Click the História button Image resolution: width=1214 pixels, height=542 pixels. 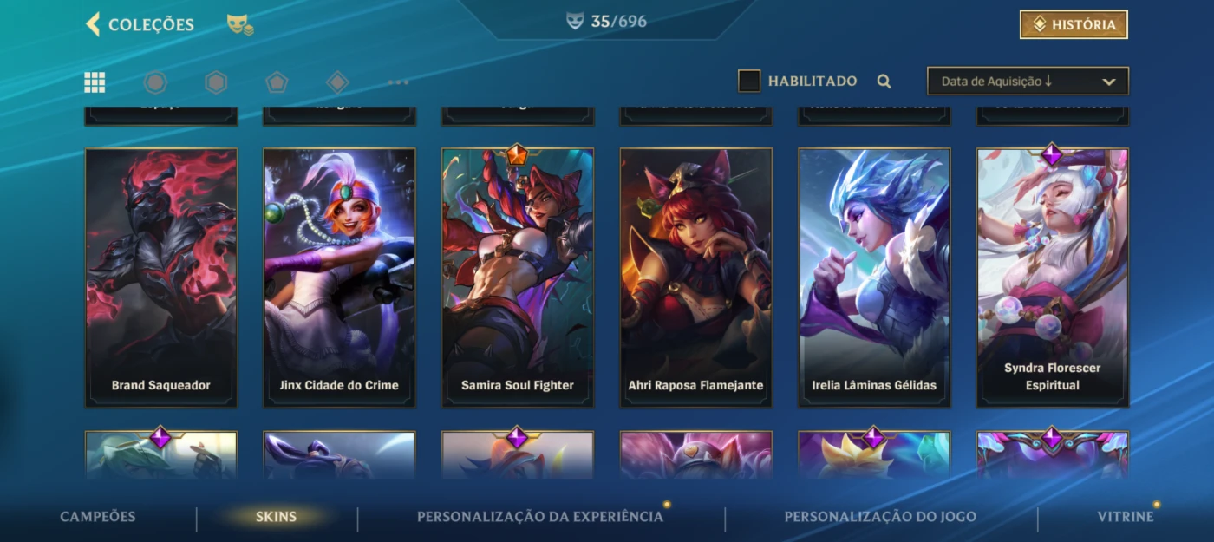point(1074,25)
